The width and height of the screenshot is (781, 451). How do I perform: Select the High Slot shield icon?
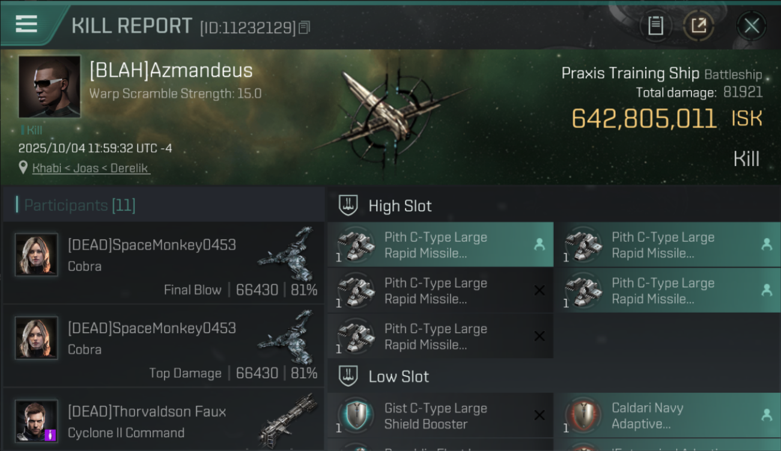pos(348,206)
